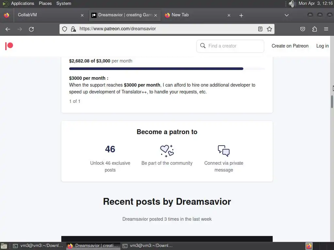Click Be part of the community text
334x250 pixels.
coord(167,163)
